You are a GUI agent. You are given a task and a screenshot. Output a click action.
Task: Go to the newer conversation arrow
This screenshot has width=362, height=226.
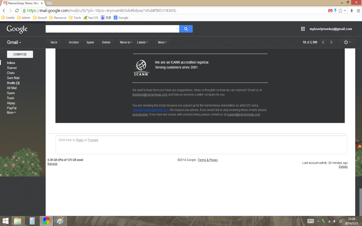(x=323, y=42)
